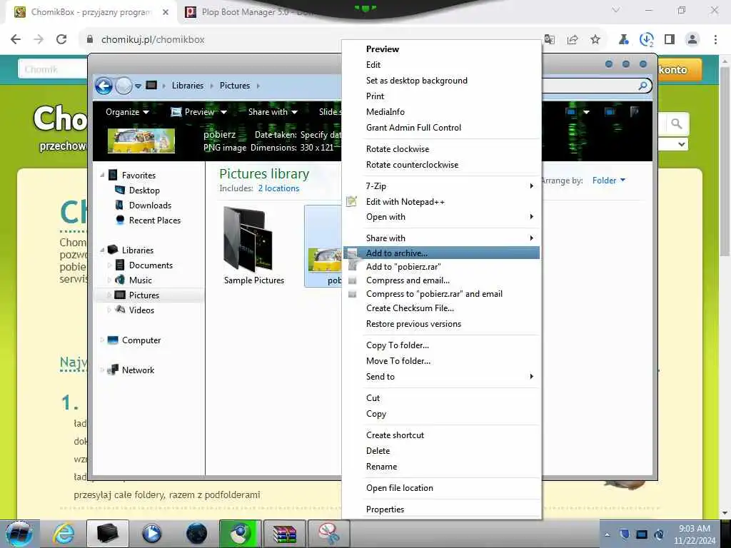
Task: Choose Restore previous versions
Action: (441, 324)
